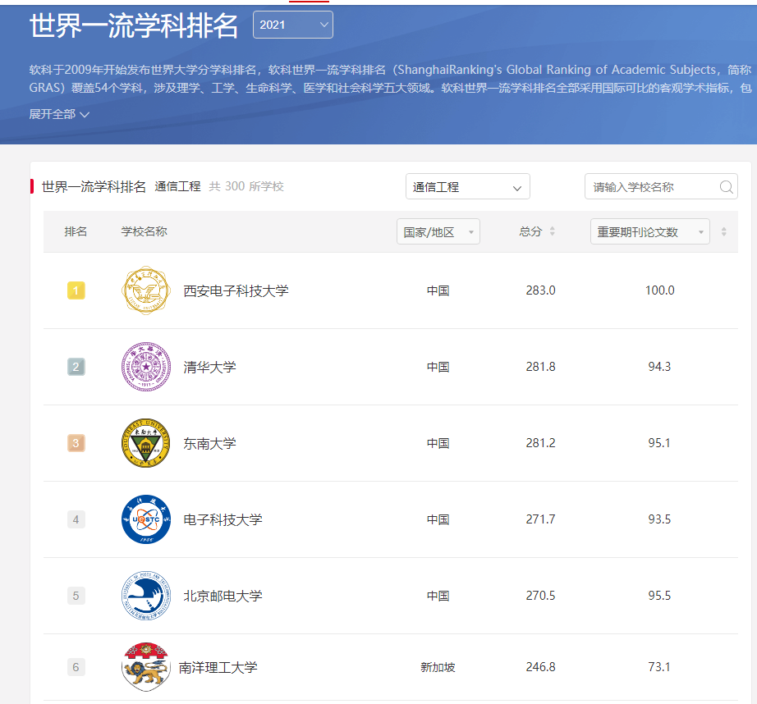Click total score 283.0
Viewport: 757px width, 704px height.
(540, 290)
